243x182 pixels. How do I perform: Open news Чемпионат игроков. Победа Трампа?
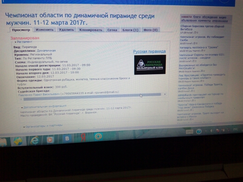tap(200, 86)
